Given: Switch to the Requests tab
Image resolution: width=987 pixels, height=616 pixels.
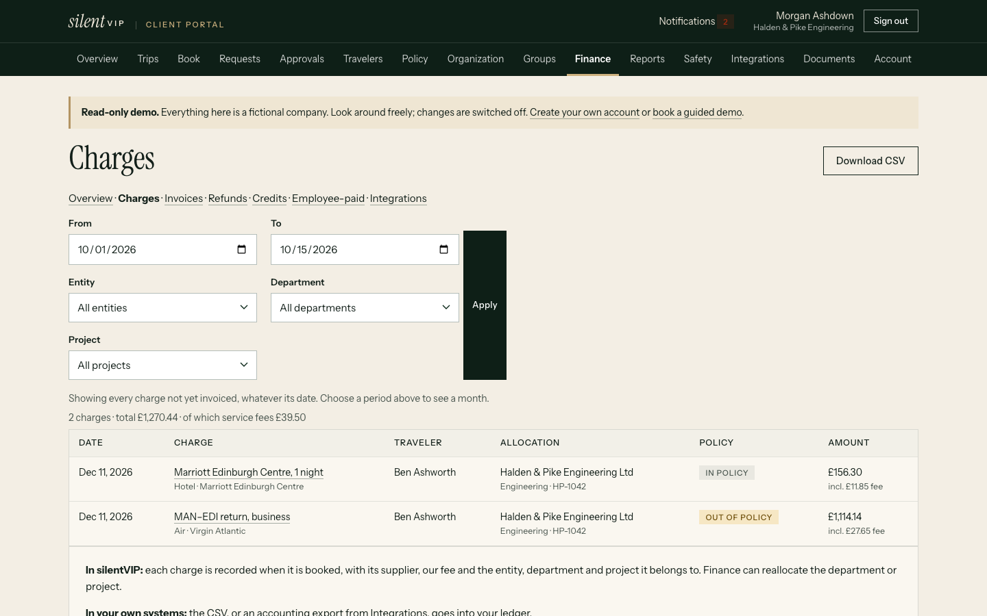Looking at the screenshot, I should [240, 59].
